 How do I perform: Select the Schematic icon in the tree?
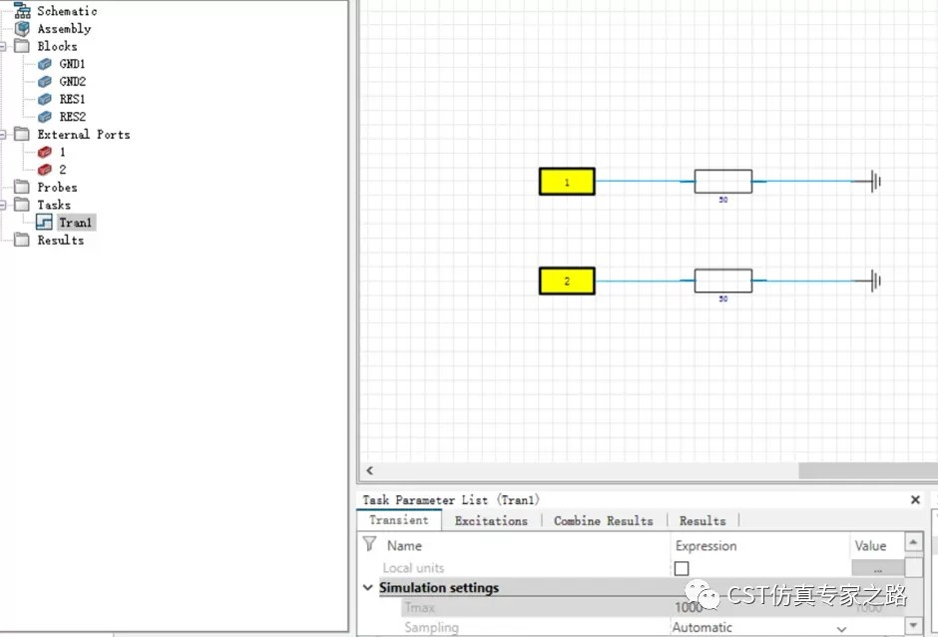point(22,10)
